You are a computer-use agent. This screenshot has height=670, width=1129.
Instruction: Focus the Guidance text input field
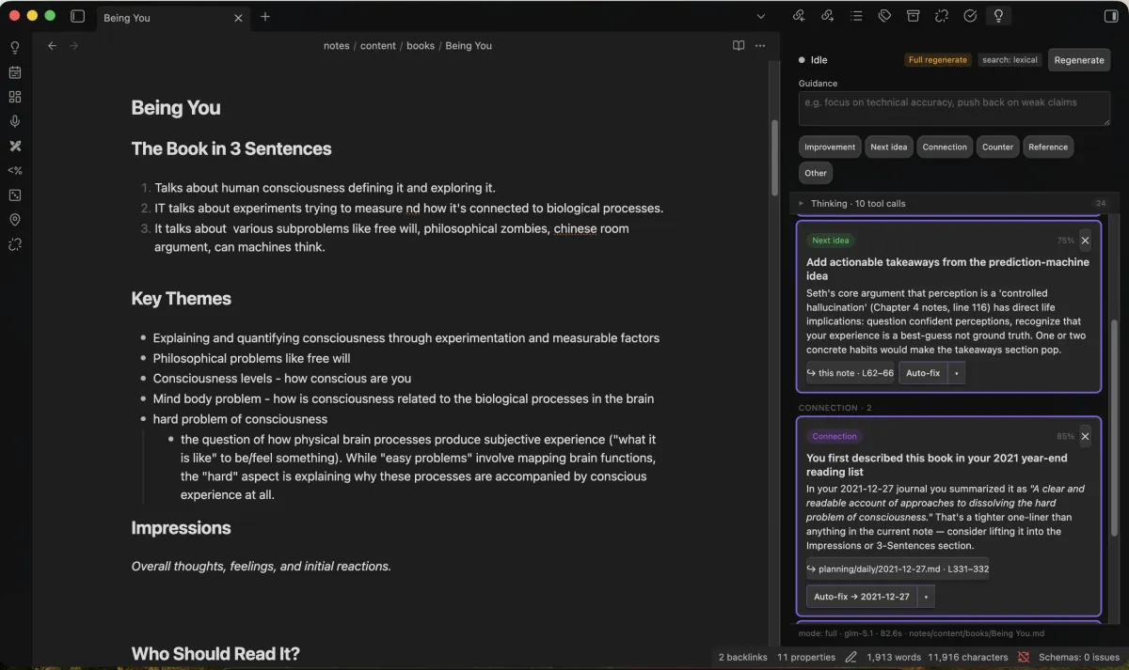pos(954,109)
